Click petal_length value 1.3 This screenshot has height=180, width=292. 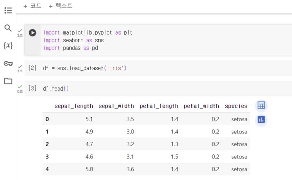click(x=175, y=144)
